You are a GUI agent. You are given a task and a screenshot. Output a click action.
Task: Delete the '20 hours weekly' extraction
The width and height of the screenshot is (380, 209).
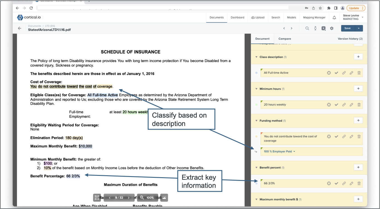point(359,104)
